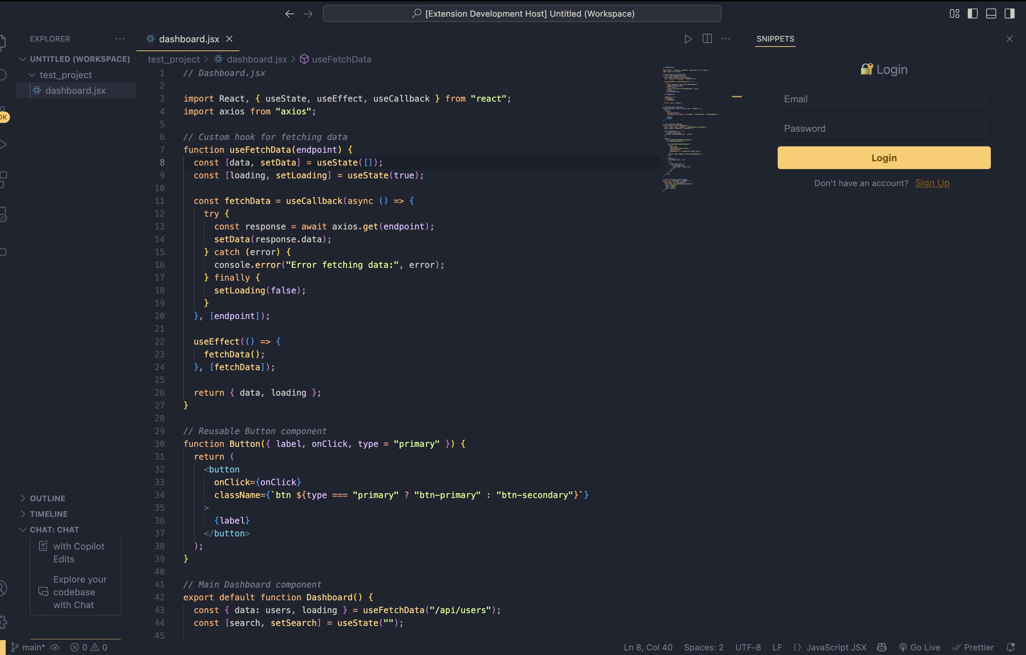Click the Customize Layout icon
1026x655 pixels.
954,13
